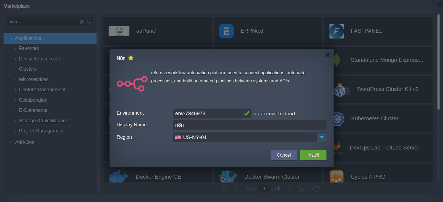Click the Install button

(313, 155)
